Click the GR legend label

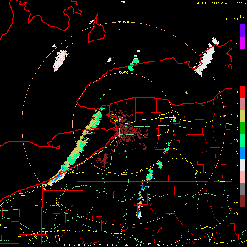pos(235,104)
